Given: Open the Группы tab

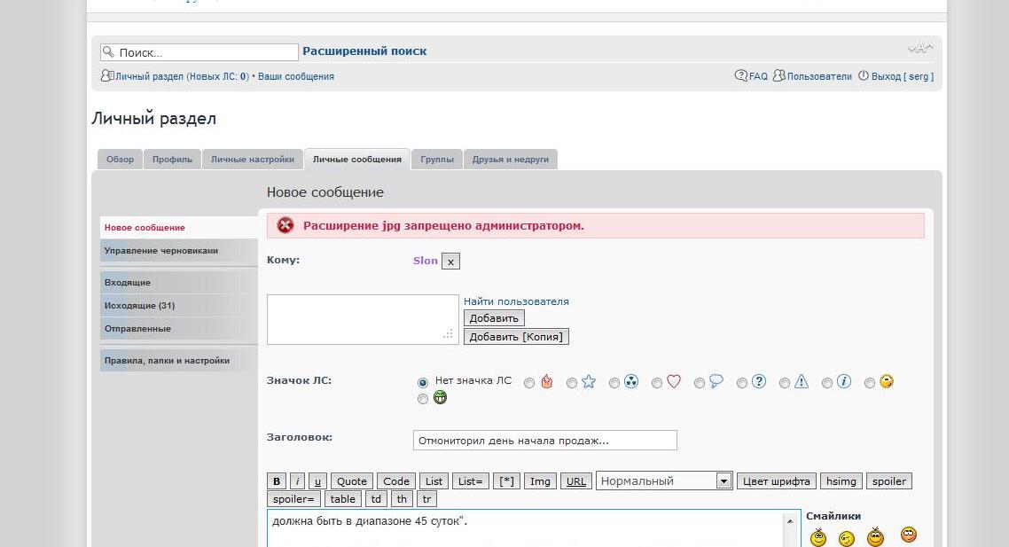Looking at the screenshot, I should [437, 160].
